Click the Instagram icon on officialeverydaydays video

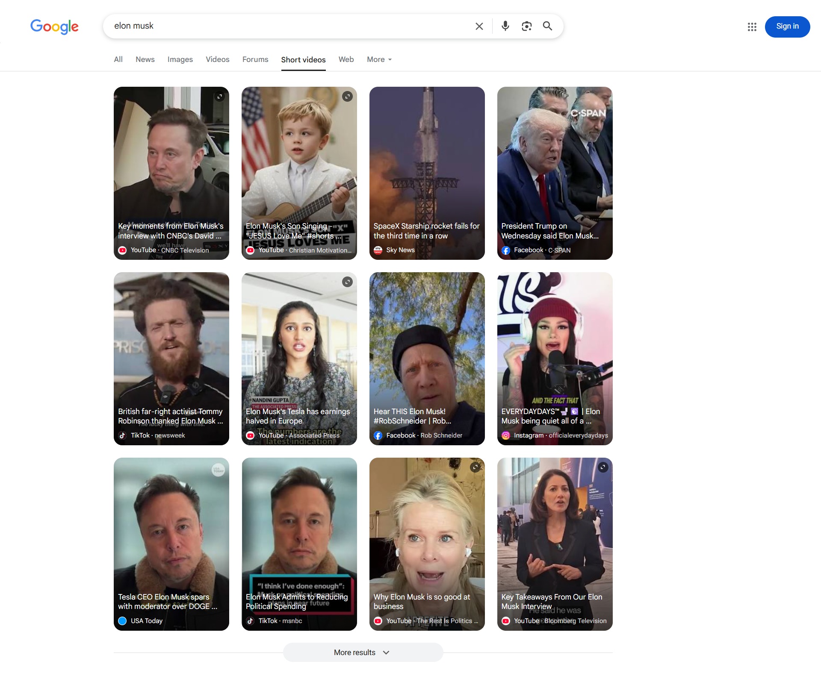pos(506,435)
